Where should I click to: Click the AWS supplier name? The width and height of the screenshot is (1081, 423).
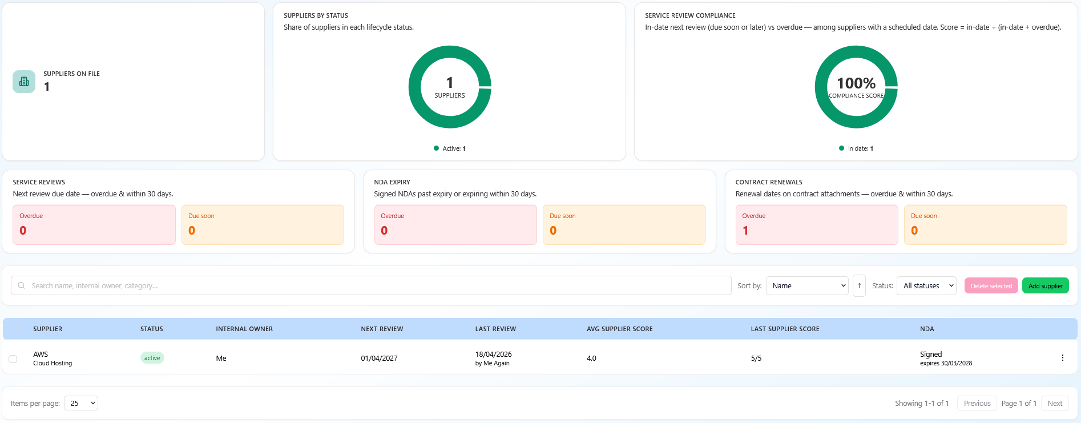(41, 354)
